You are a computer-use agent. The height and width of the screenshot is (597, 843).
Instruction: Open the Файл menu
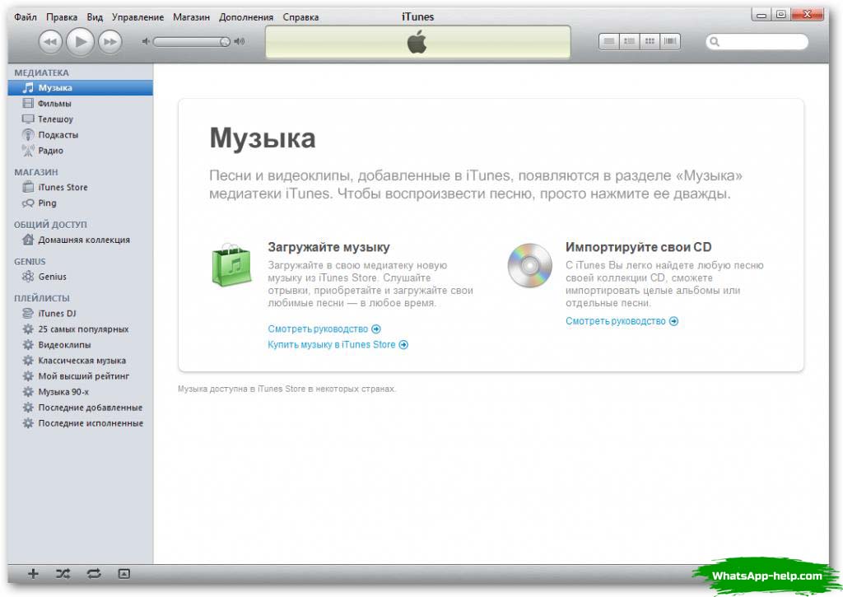26,17
